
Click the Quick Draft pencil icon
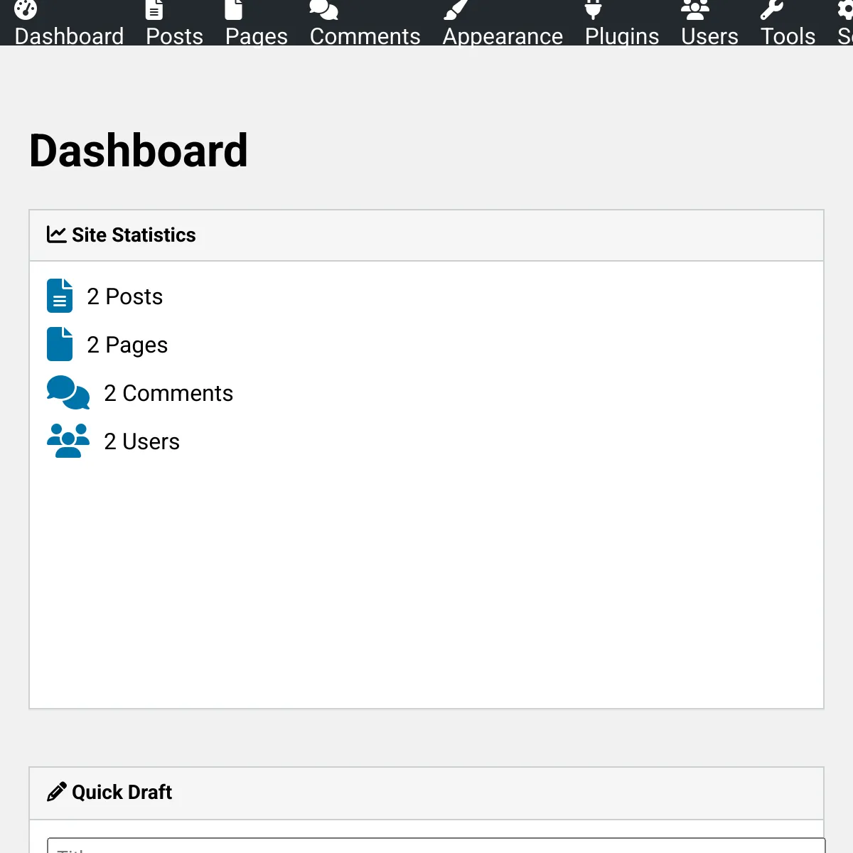click(x=56, y=791)
